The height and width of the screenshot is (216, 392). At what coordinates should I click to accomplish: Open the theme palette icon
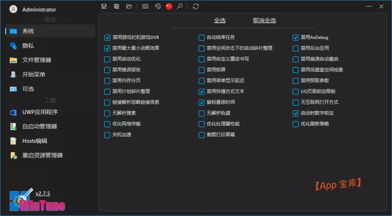158,7
